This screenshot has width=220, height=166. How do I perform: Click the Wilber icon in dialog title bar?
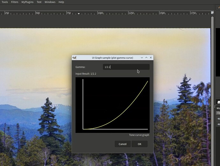tap(74, 57)
